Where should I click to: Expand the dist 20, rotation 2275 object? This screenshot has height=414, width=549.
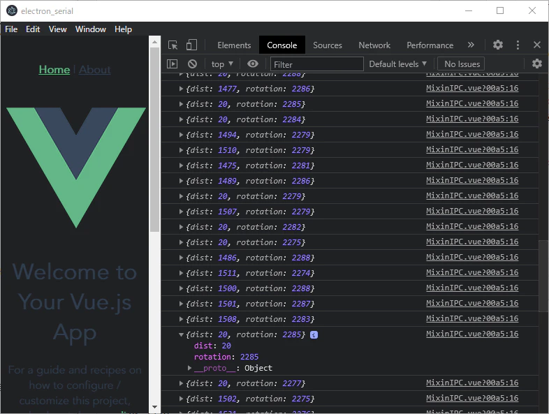[181, 242]
